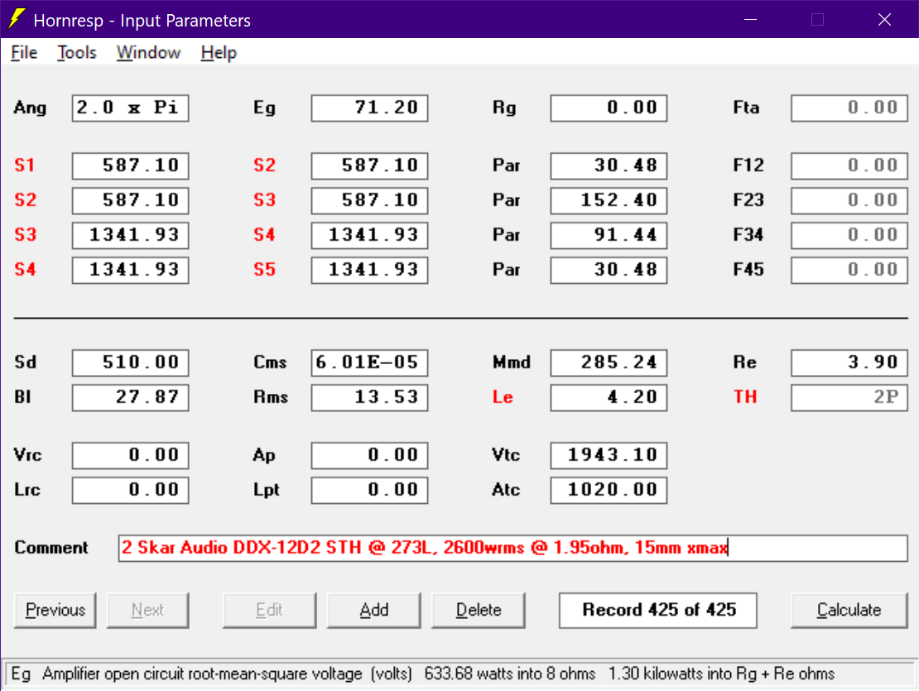This screenshot has height=691, width=919.
Task: Select the F45 input field
Action: point(849,270)
